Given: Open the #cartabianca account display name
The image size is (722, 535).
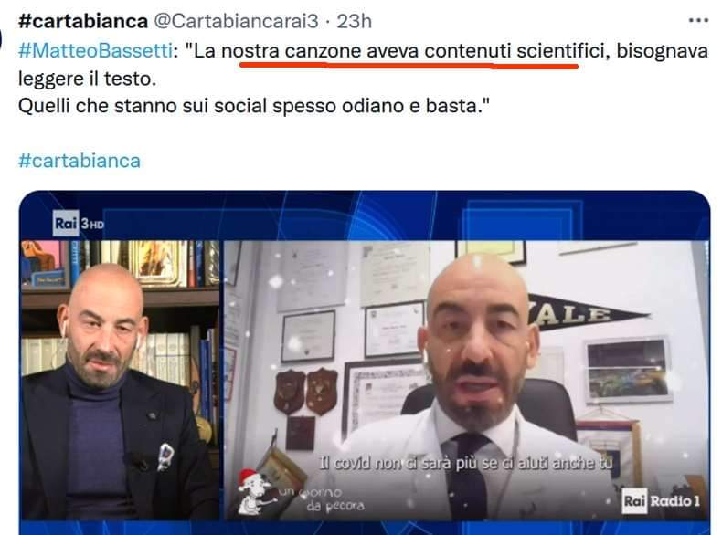Looking at the screenshot, I should click(x=83, y=21).
